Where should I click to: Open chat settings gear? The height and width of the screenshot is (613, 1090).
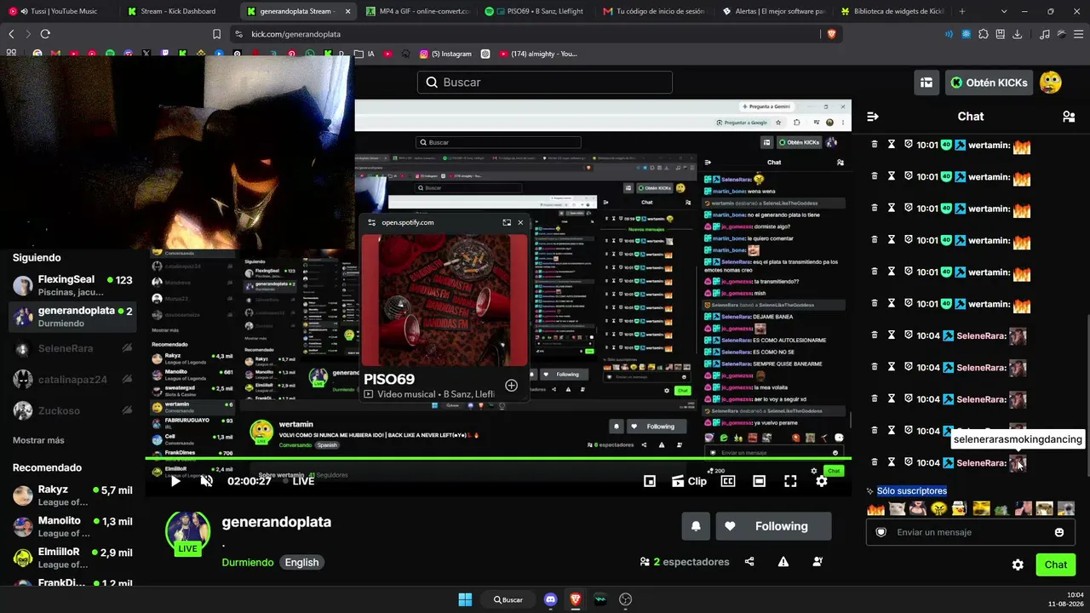1018,564
